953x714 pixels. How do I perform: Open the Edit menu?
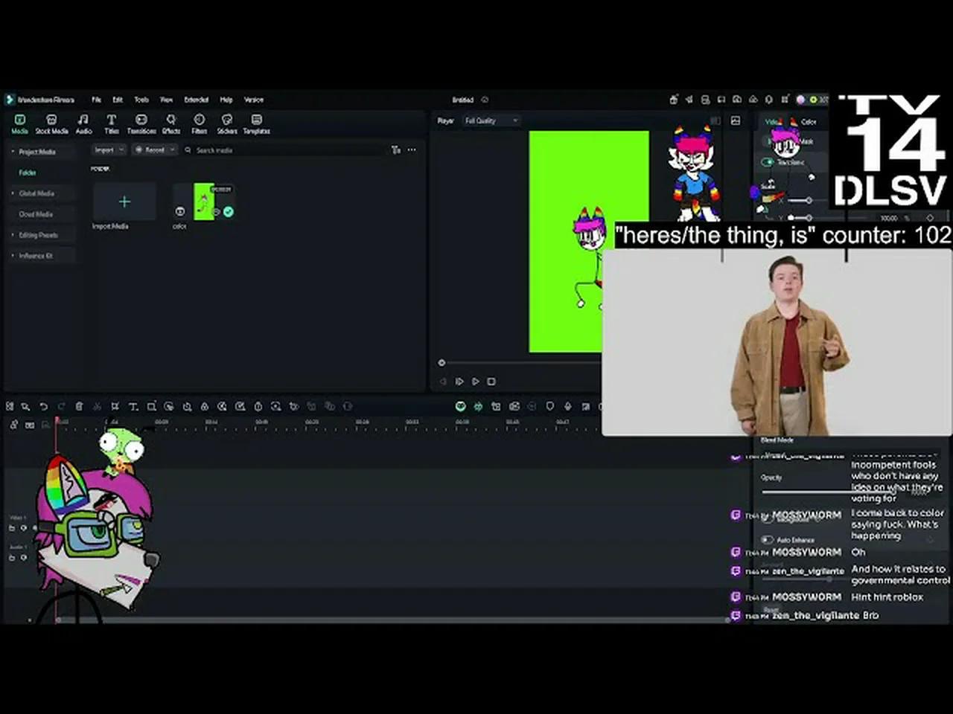(118, 100)
